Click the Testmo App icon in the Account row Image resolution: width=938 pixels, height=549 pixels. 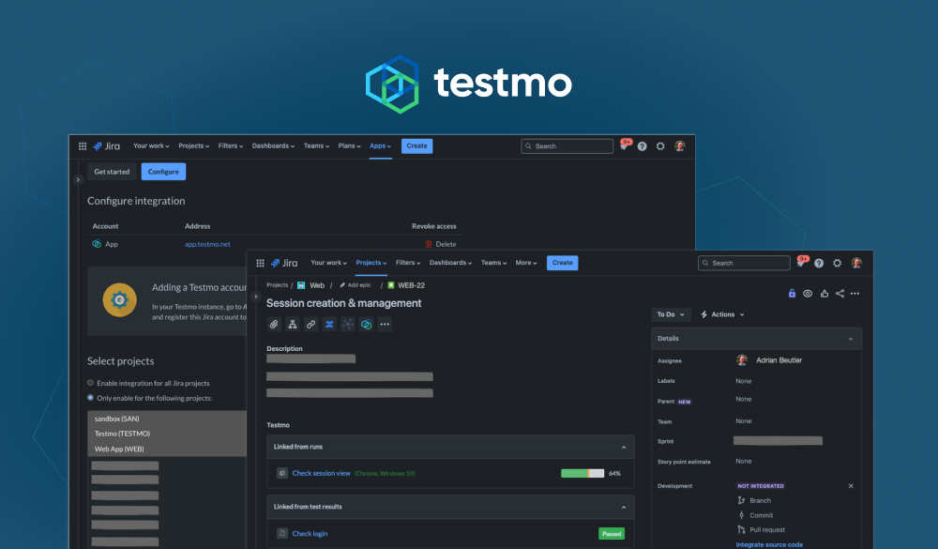(97, 244)
